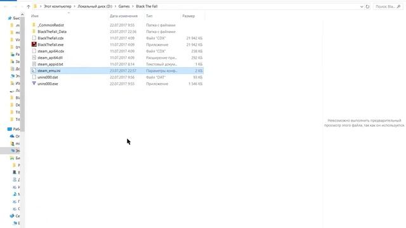Select the BlackTheFall.exe red application icon
This screenshot has width=406, height=228.
coord(34,44)
